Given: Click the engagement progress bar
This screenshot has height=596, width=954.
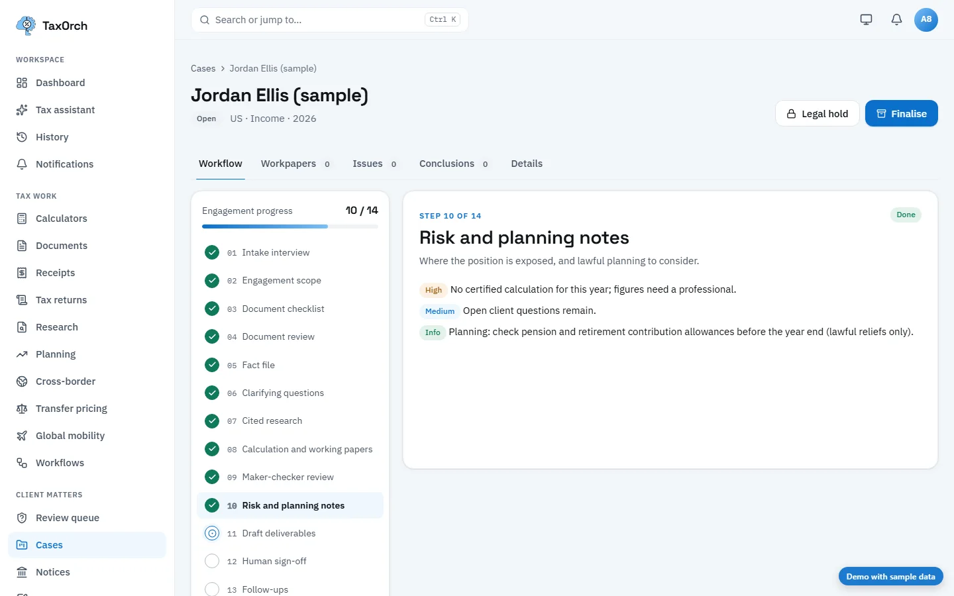Looking at the screenshot, I should click(x=290, y=226).
